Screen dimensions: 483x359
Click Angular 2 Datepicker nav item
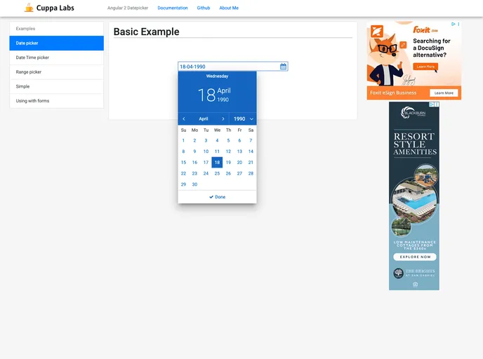pyautogui.click(x=128, y=8)
